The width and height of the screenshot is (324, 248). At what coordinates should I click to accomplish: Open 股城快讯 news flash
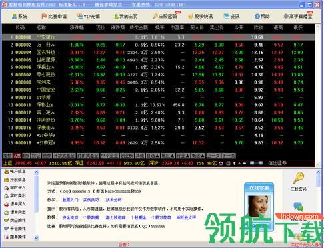tap(201, 16)
